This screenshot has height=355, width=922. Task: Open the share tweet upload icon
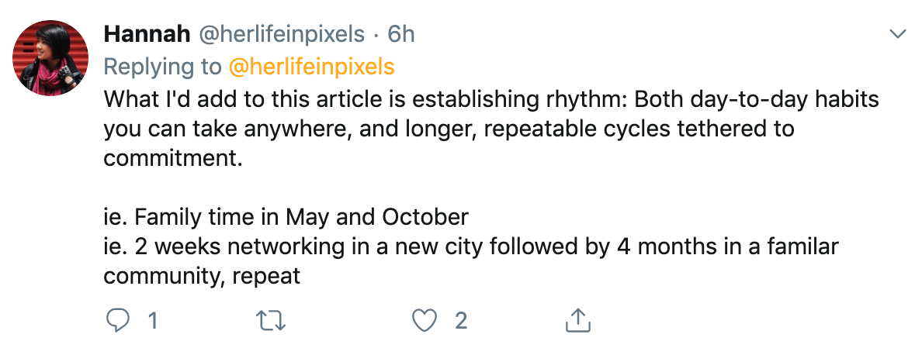[577, 320]
